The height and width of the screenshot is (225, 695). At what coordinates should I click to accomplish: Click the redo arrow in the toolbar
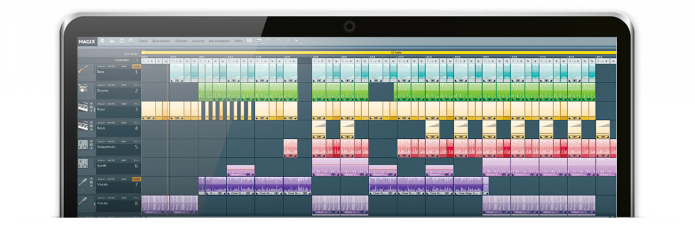pos(278,41)
